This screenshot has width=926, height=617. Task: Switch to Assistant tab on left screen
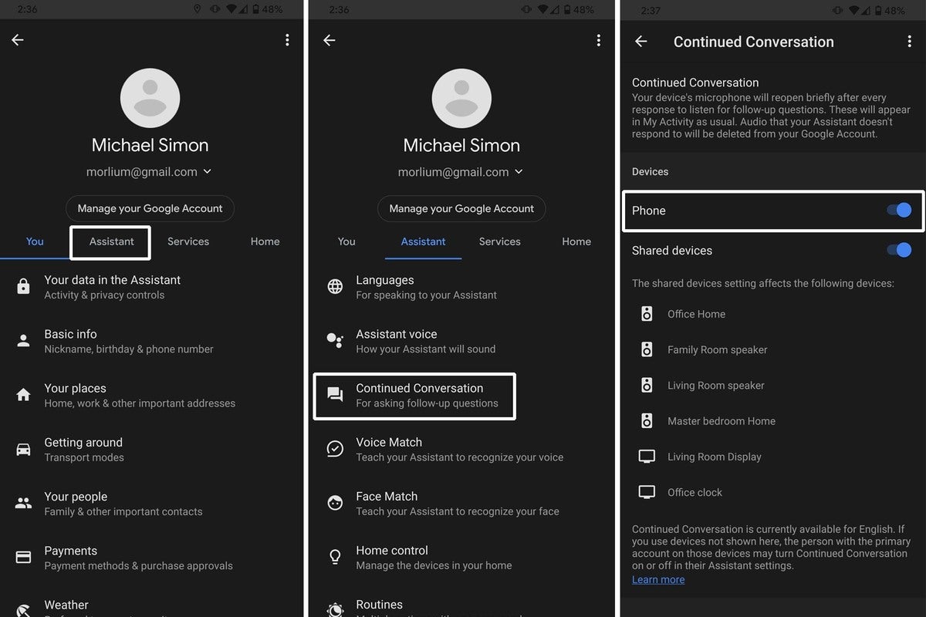[111, 241]
